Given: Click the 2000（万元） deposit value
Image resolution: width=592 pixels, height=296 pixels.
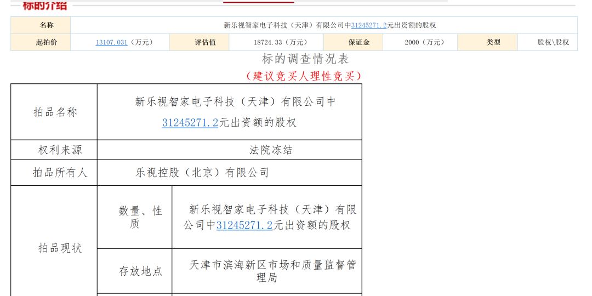Looking at the screenshot, I should (424, 42).
